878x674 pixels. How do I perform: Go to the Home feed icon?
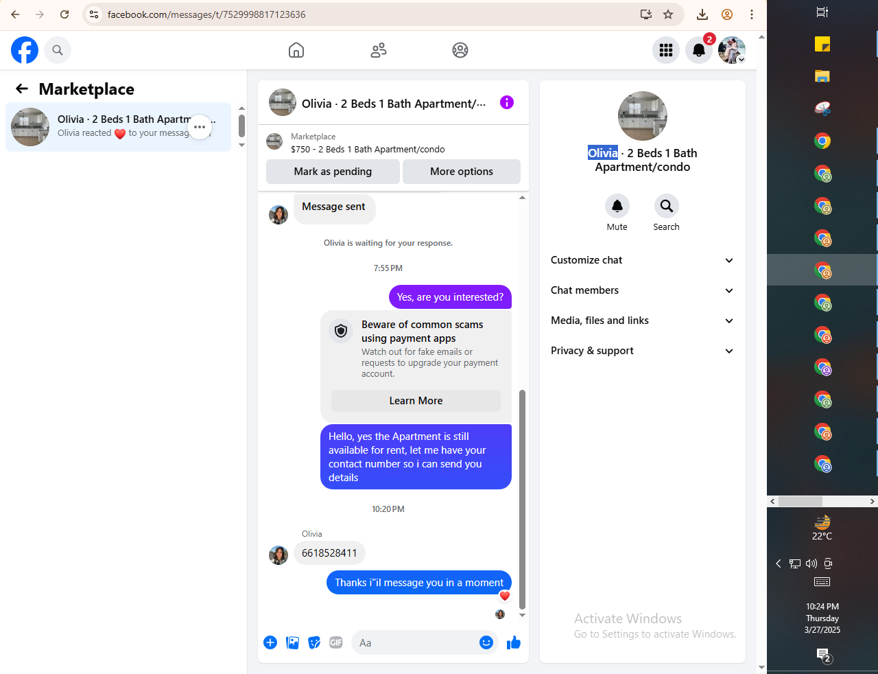pos(296,50)
